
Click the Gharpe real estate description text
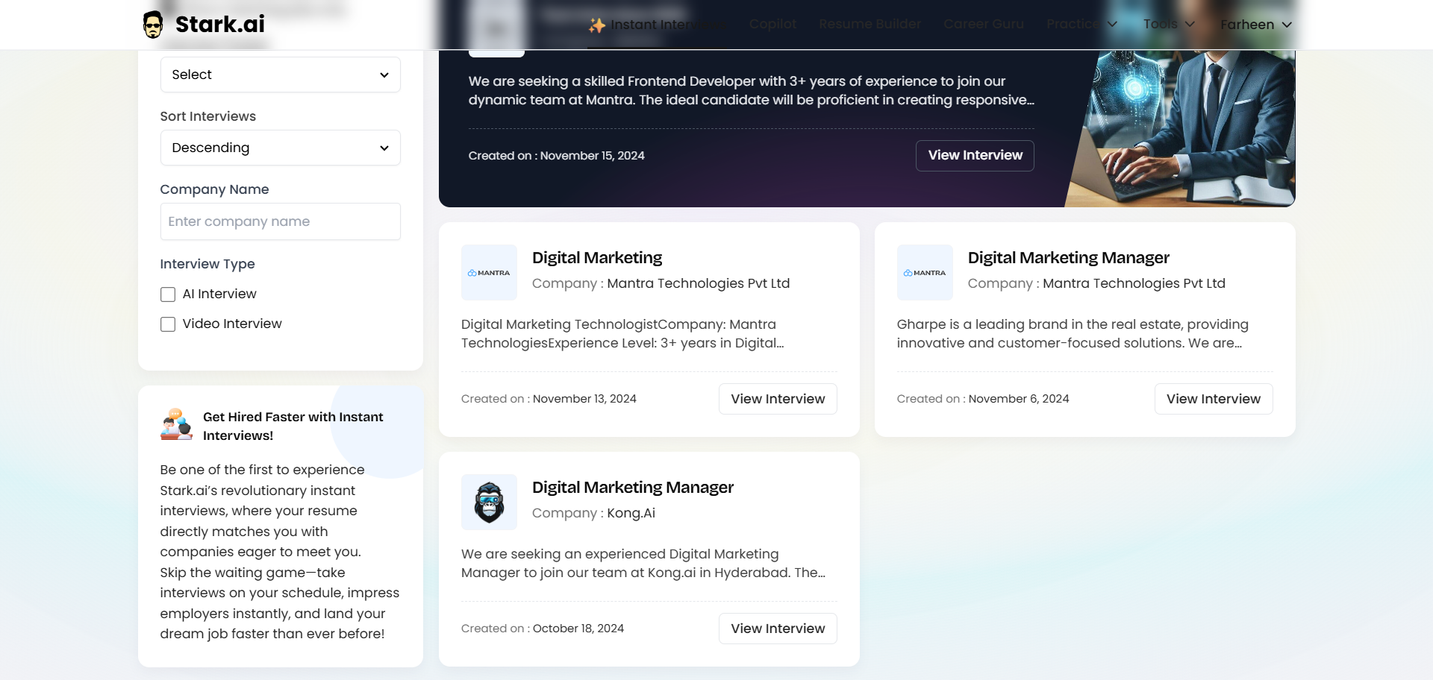click(x=1073, y=334)
